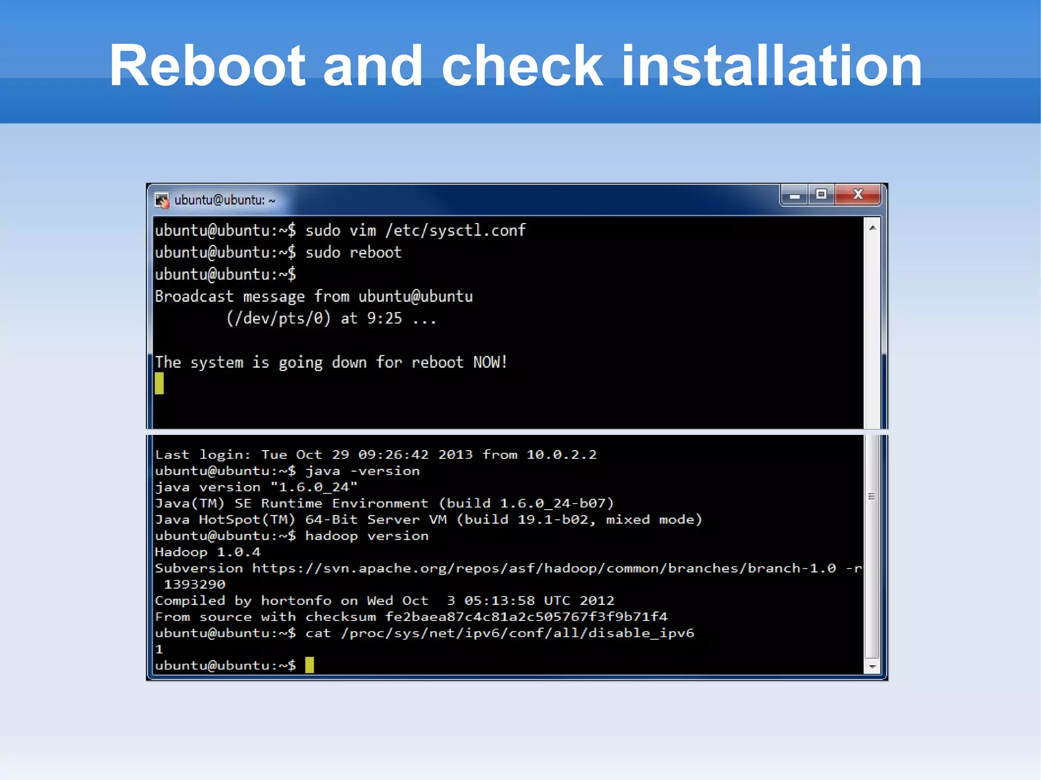
Task: Click the 'java -version' command line
Action: 287,471
